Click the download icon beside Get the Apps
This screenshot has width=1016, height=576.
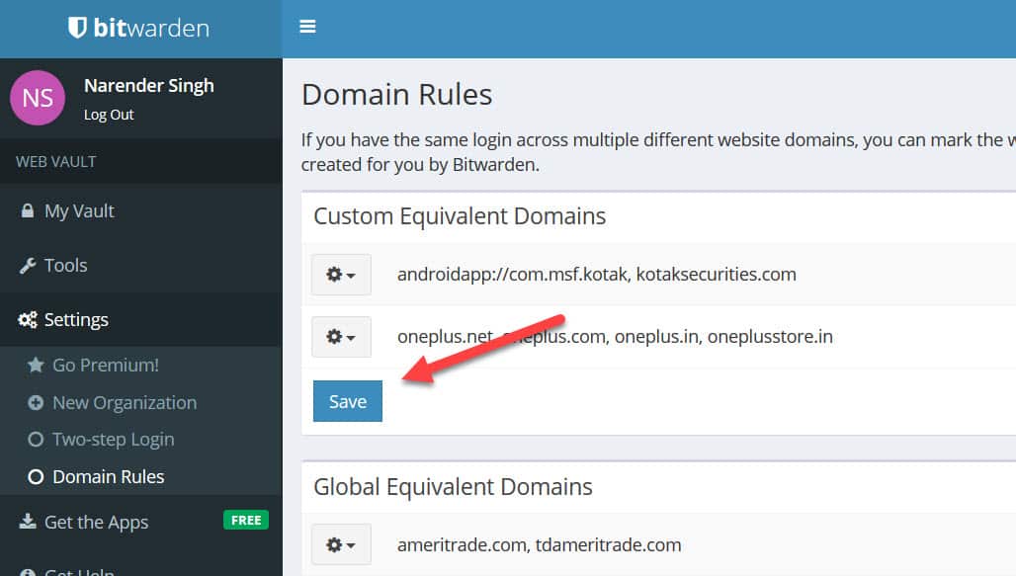click(x=28, y=522)
